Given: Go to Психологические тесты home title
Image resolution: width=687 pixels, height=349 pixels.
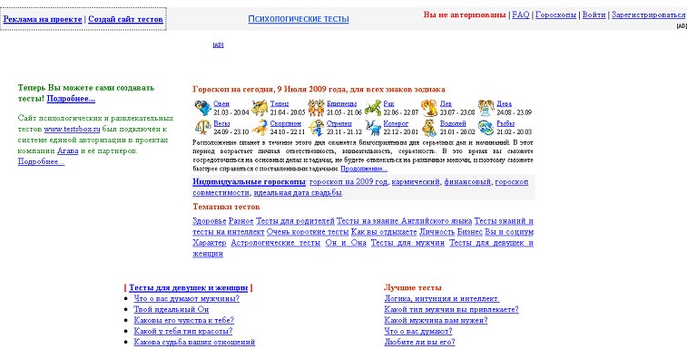Looking at the screenshot, I should pos(299,19).
